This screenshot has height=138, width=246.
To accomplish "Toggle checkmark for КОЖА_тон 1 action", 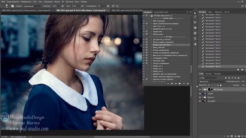I will 144,66.
